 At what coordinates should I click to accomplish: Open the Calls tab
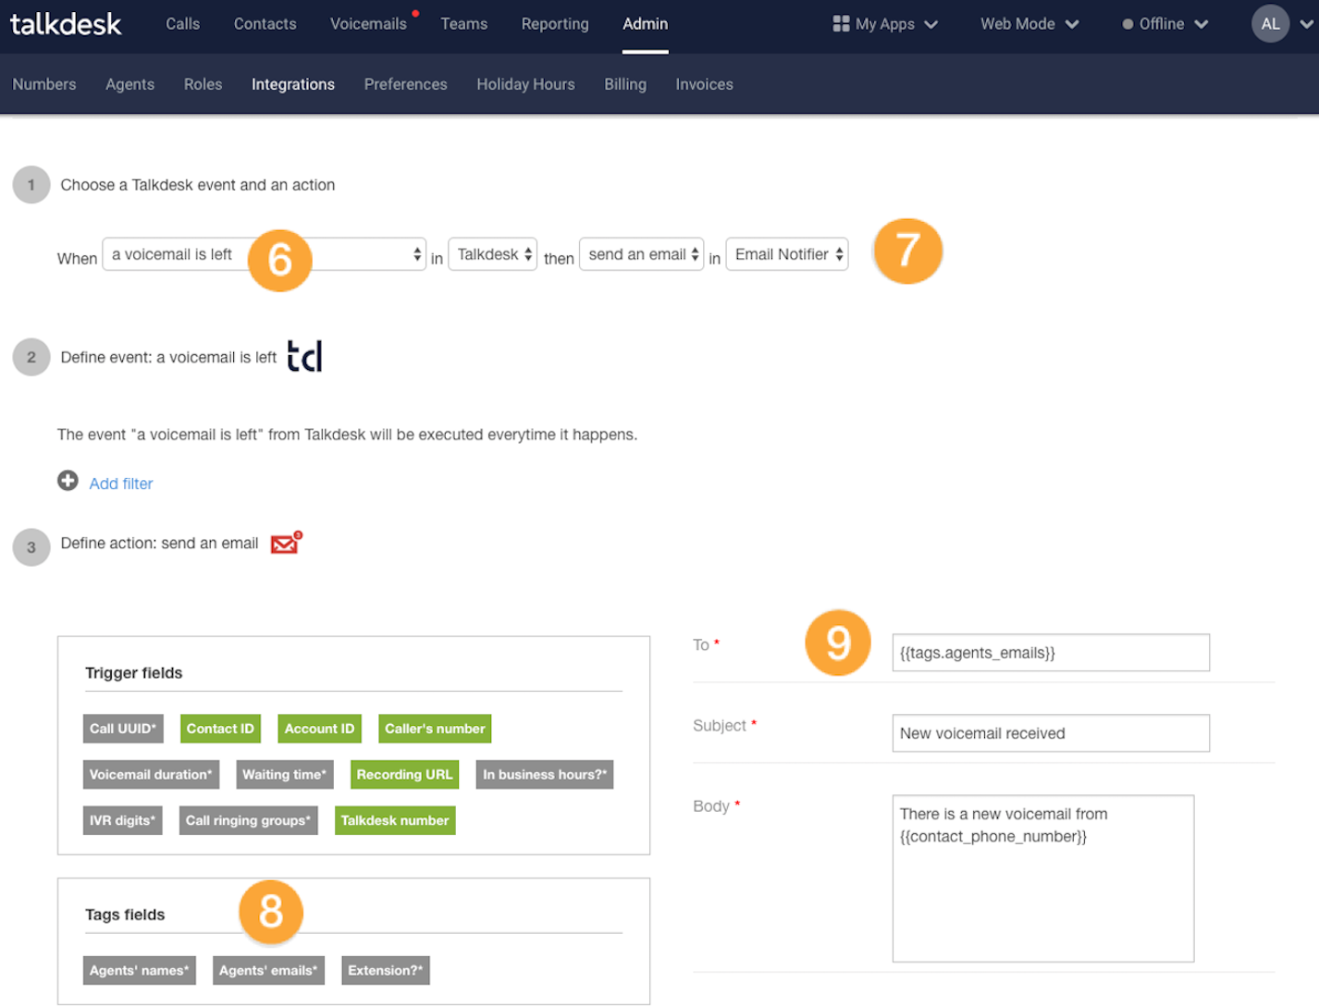pos(182,24)
